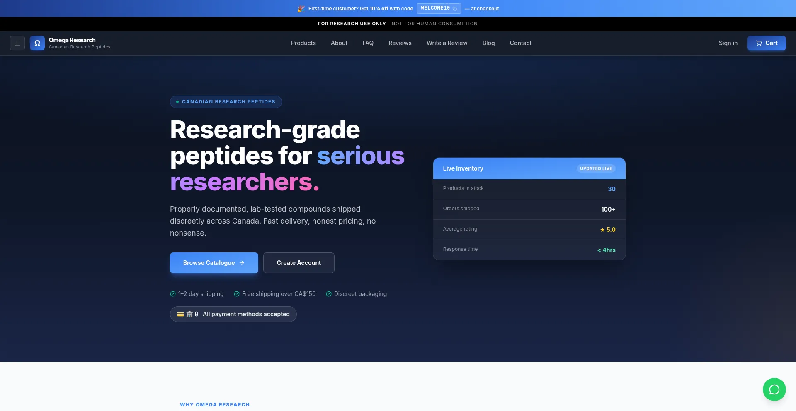The image size is (796, 411).
Task: Click the Discreet packaging text
Action: (x=360, y=294)
